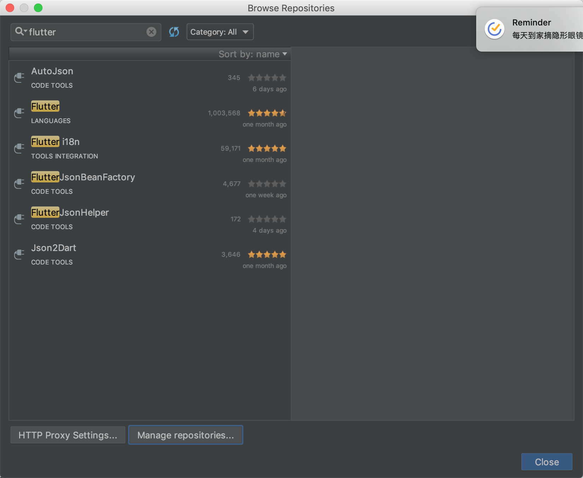Open the Sort by: name dropdown
Viewport: 583px width, 478px height.
coord(253,54)
